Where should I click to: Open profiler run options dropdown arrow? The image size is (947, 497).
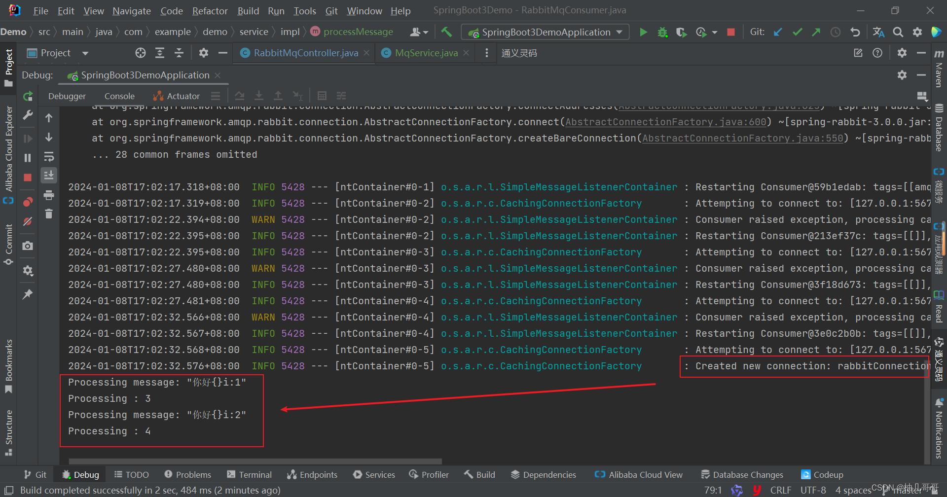click(714, 33)
